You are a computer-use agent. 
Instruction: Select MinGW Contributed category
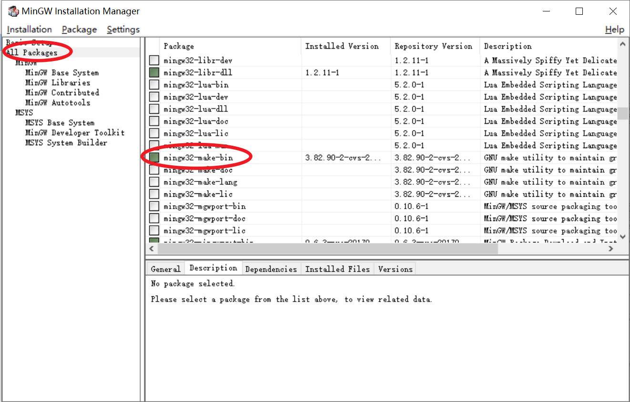click(62, 93)
